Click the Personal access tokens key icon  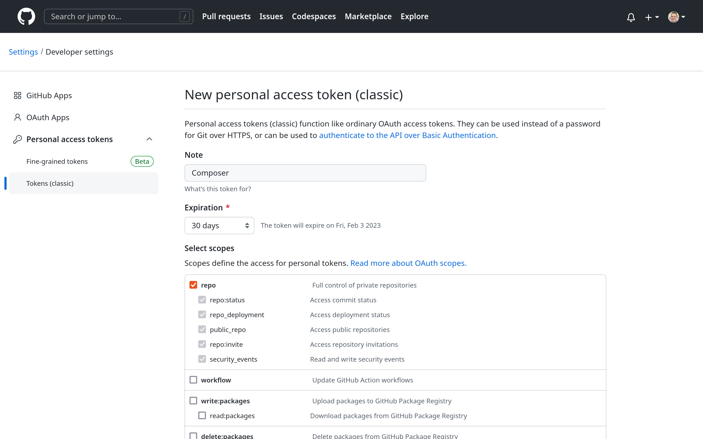16,139
